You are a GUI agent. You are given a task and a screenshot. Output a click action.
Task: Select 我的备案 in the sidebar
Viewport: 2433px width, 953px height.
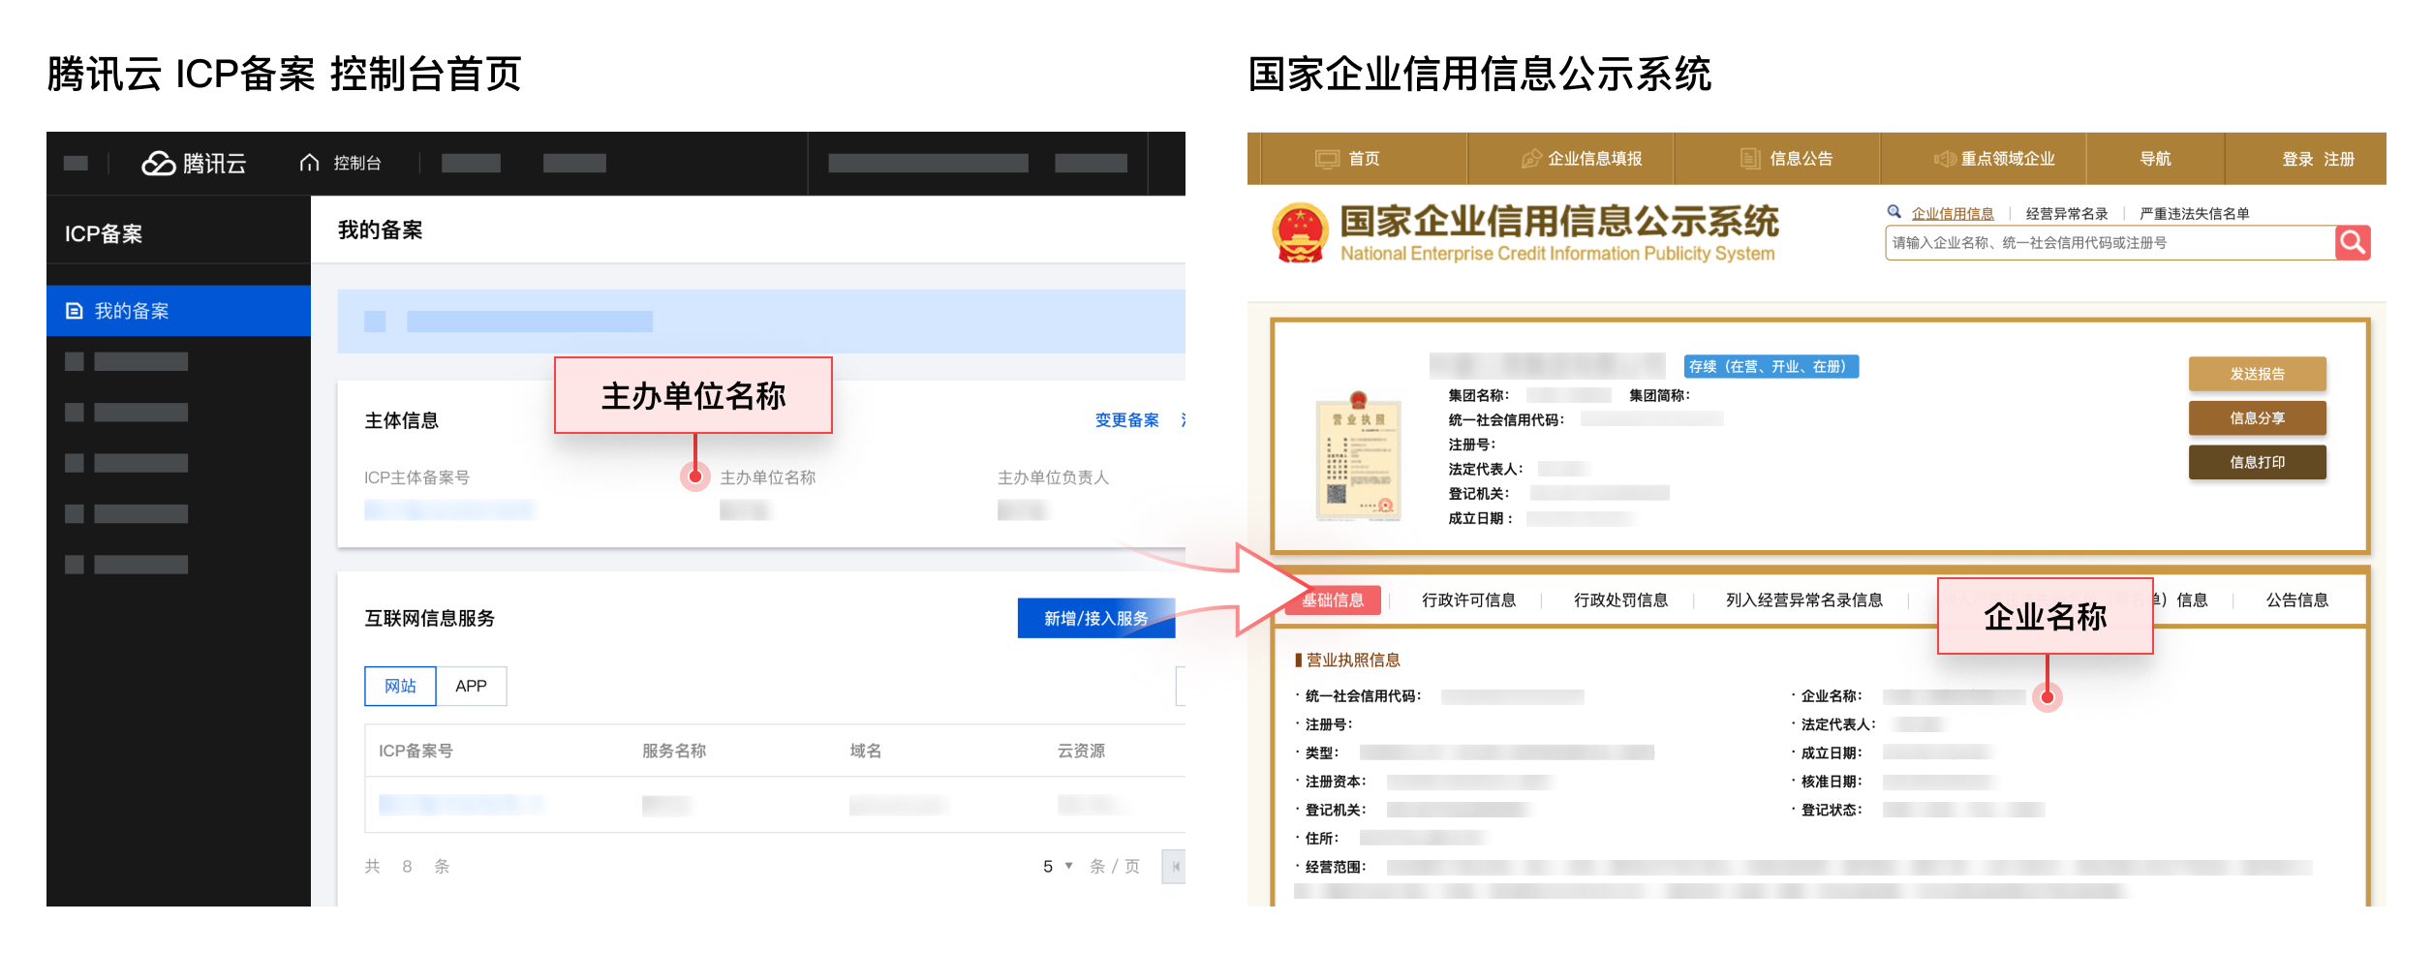[178, 311]
